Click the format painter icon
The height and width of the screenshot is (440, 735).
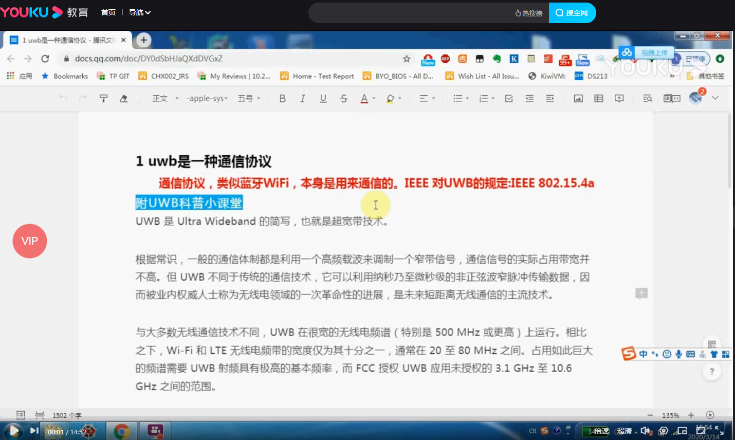(x=103, y=98)
